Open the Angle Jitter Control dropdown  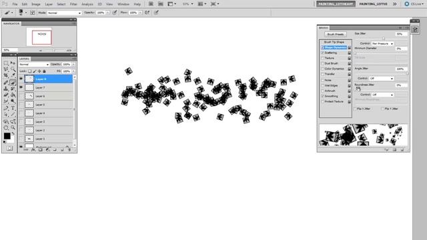[382, 79]
